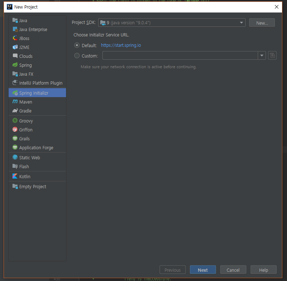
Task: Click the Spring leaf icon
Action: 15,65
